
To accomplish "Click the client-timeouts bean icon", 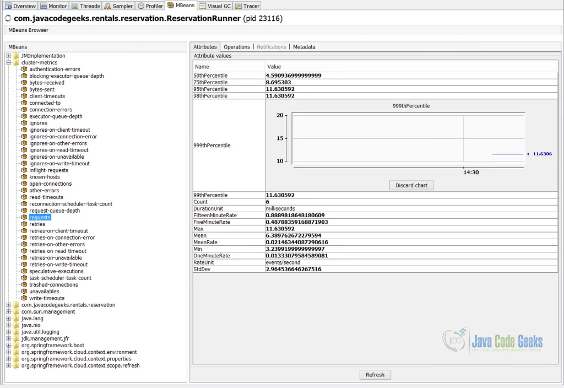I will pos(24,96).
